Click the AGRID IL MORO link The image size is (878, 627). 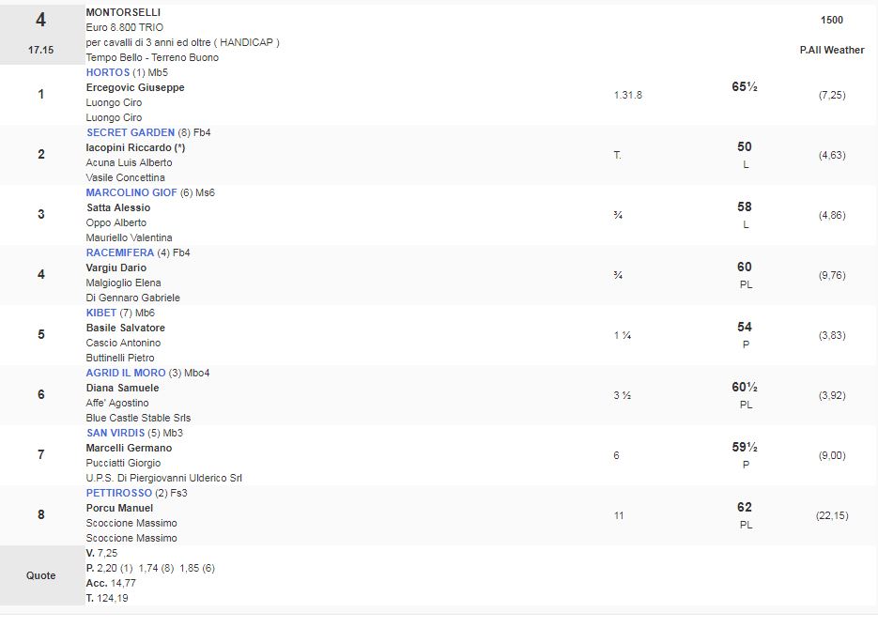click(x=126, y=373)
